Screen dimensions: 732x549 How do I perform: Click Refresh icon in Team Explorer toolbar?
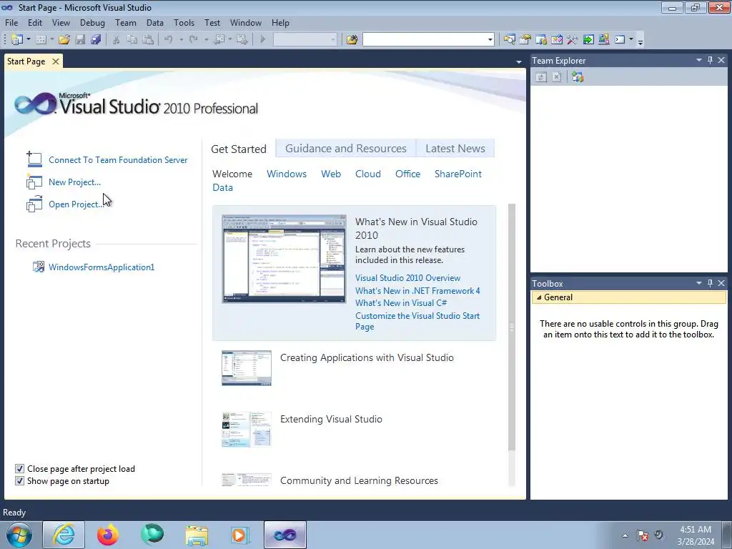(x=541, y=77)
